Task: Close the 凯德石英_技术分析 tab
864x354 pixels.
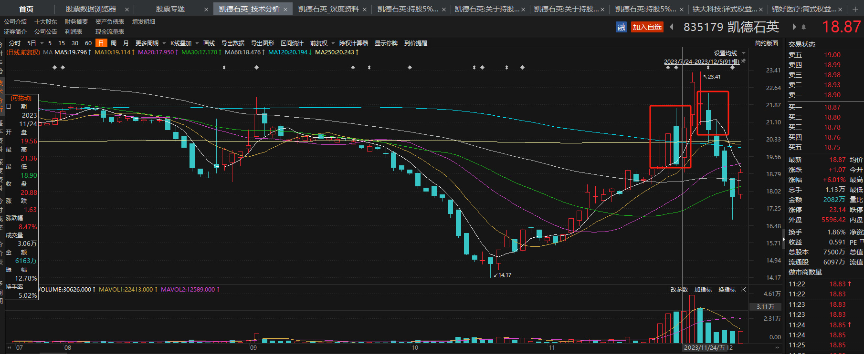Action: click(x=285, y=10)
